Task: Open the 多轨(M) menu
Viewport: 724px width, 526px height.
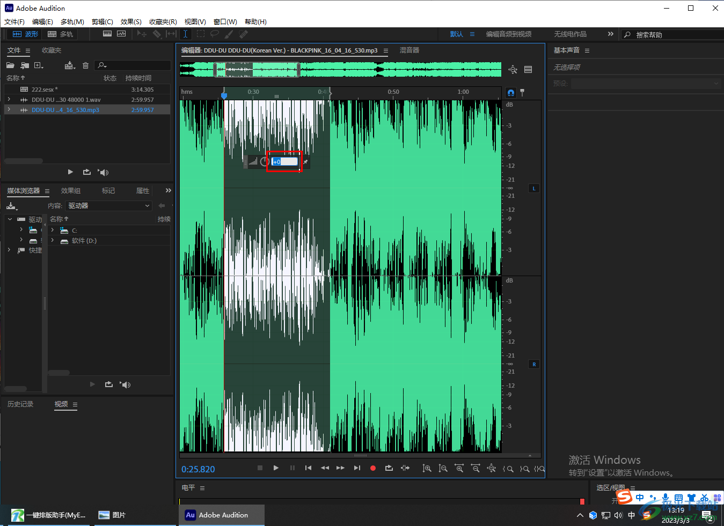Action: pos(72,22)
